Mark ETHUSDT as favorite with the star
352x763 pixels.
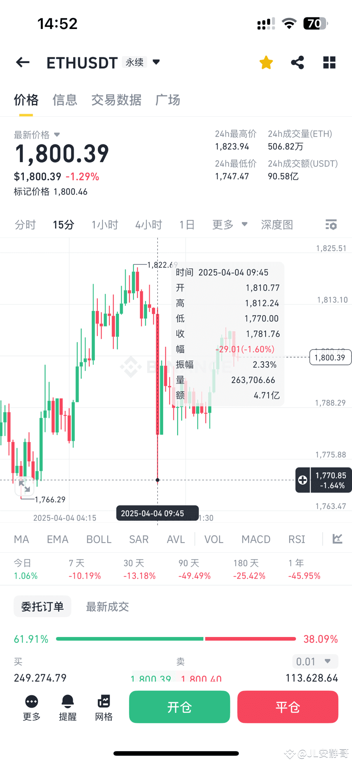(266, 62)
